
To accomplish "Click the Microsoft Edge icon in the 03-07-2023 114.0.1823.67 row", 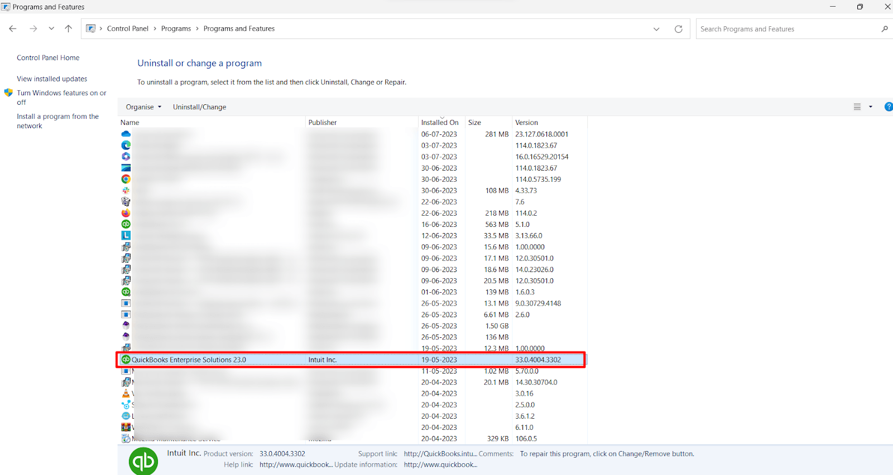I will [126, 145].
